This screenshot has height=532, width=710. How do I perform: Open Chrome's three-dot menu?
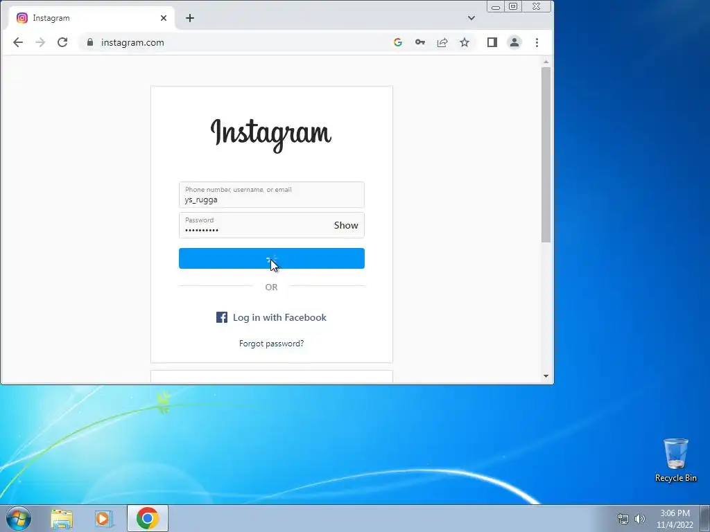537,42
